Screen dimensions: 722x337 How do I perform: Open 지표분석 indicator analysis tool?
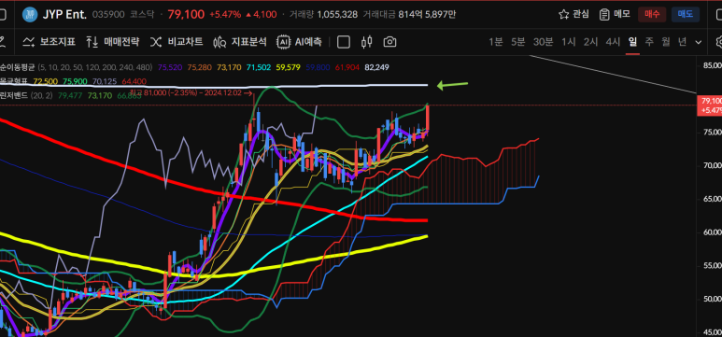(x=240, y=42)
